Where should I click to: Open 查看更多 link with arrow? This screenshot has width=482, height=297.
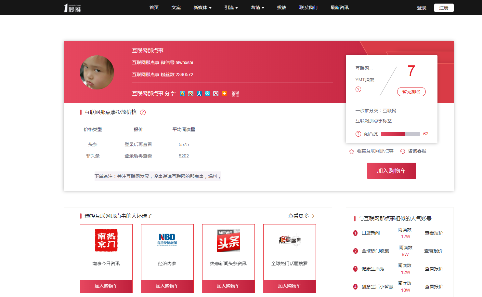point(301,216)
